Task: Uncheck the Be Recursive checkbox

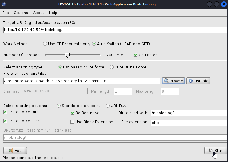Action: (72, 113)
